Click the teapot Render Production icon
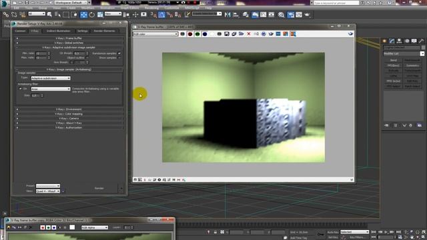 307,15
